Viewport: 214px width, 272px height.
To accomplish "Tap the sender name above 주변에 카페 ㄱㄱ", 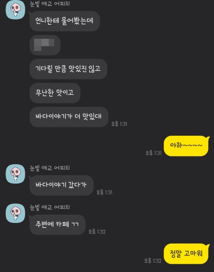I will [50, 207].
